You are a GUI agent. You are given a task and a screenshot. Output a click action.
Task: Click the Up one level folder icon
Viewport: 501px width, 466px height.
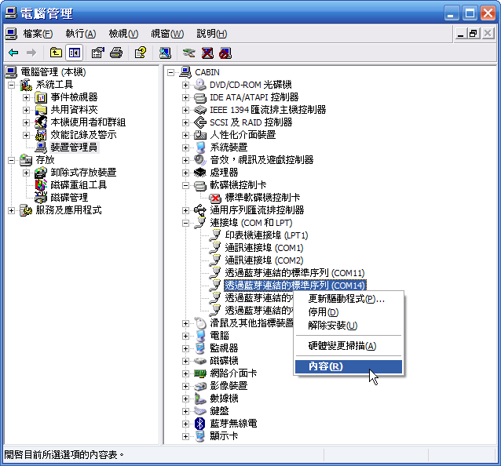tap(56, 53)
